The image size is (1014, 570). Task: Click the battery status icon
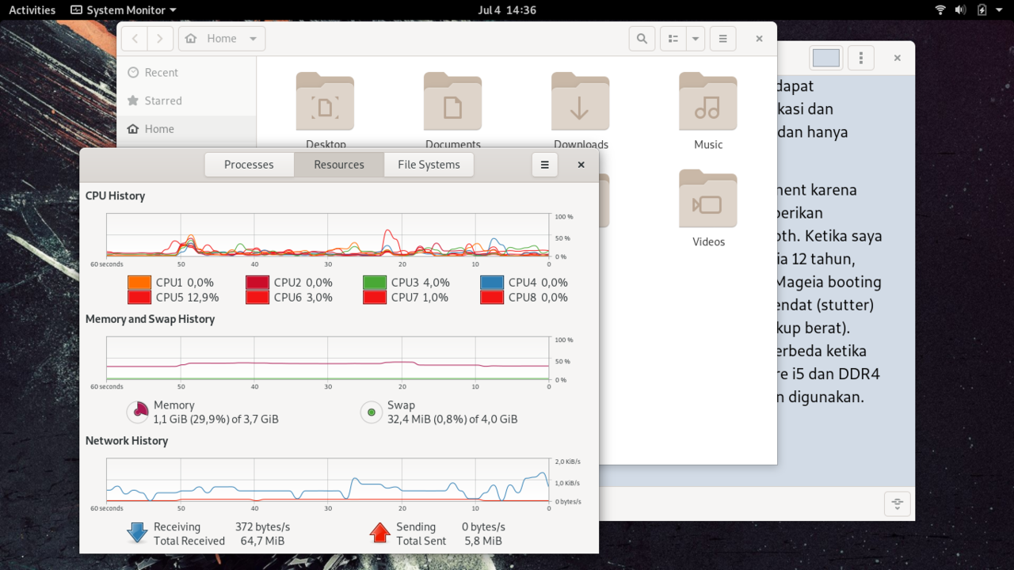pos(982,10)
